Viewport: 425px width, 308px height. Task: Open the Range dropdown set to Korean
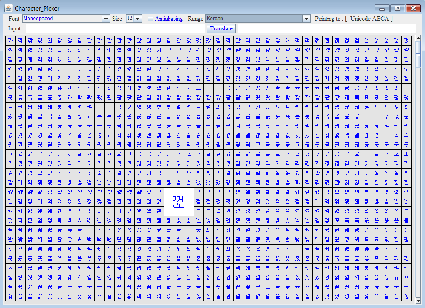pyautogui.click(x=306, y=19)
